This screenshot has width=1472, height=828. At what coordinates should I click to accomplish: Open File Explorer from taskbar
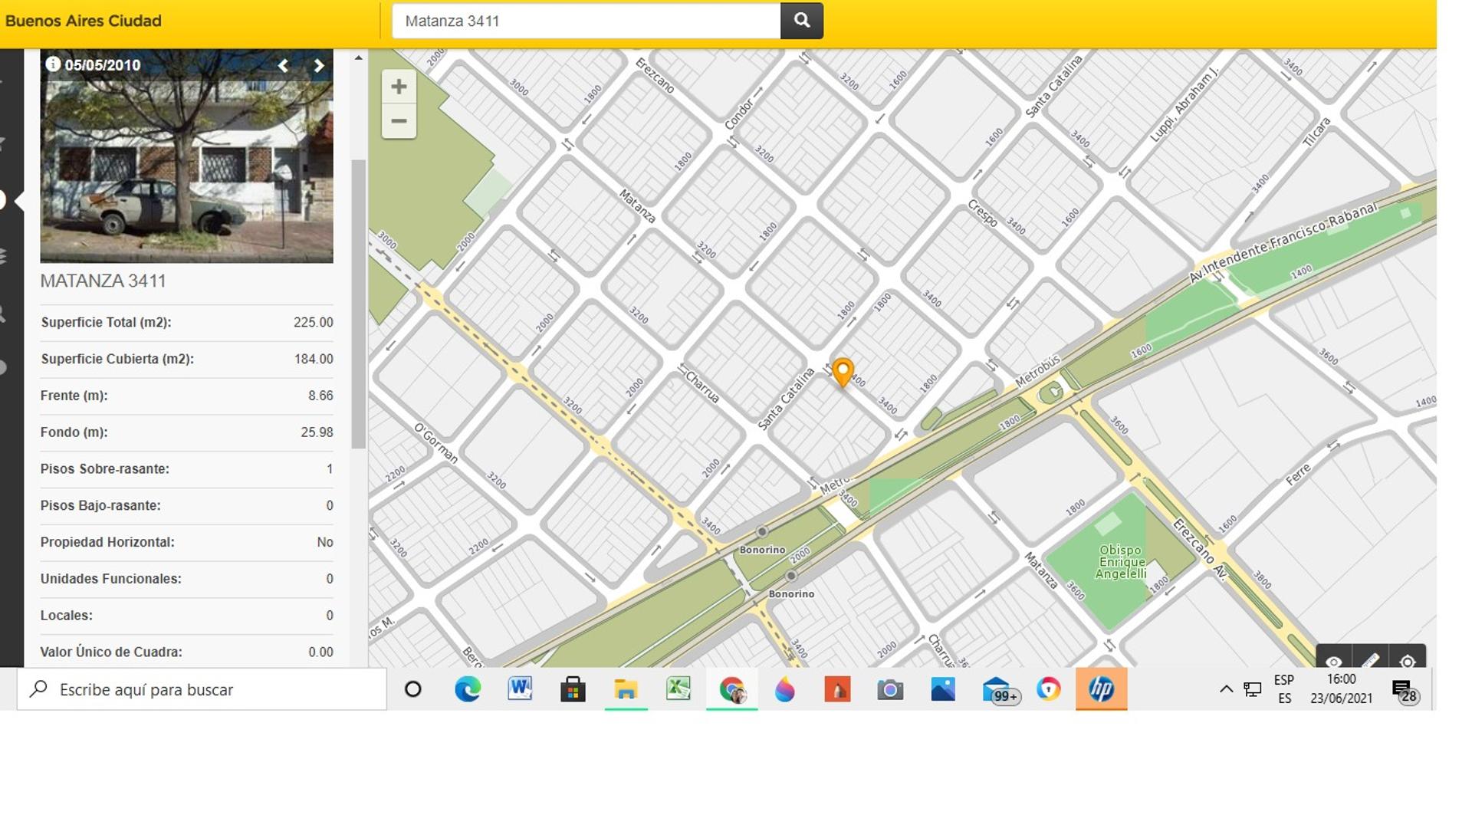[626, 689]
